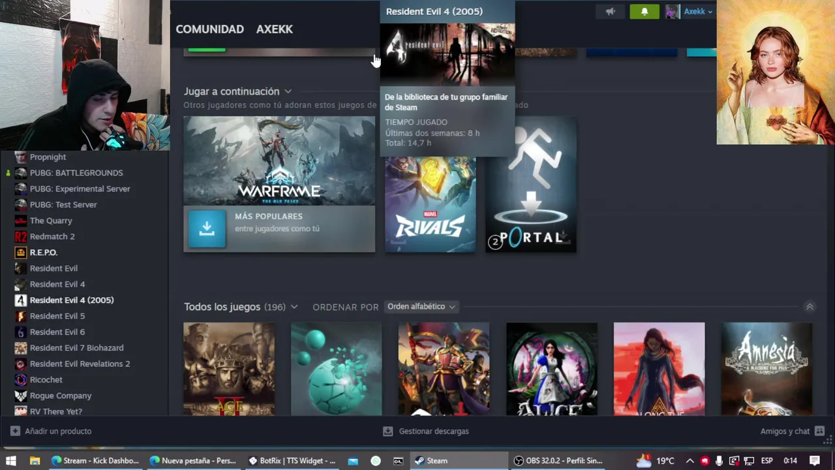Screen dimensions: 835x470
Task: Click the Steam taskbar button
Action: (459, 461)
